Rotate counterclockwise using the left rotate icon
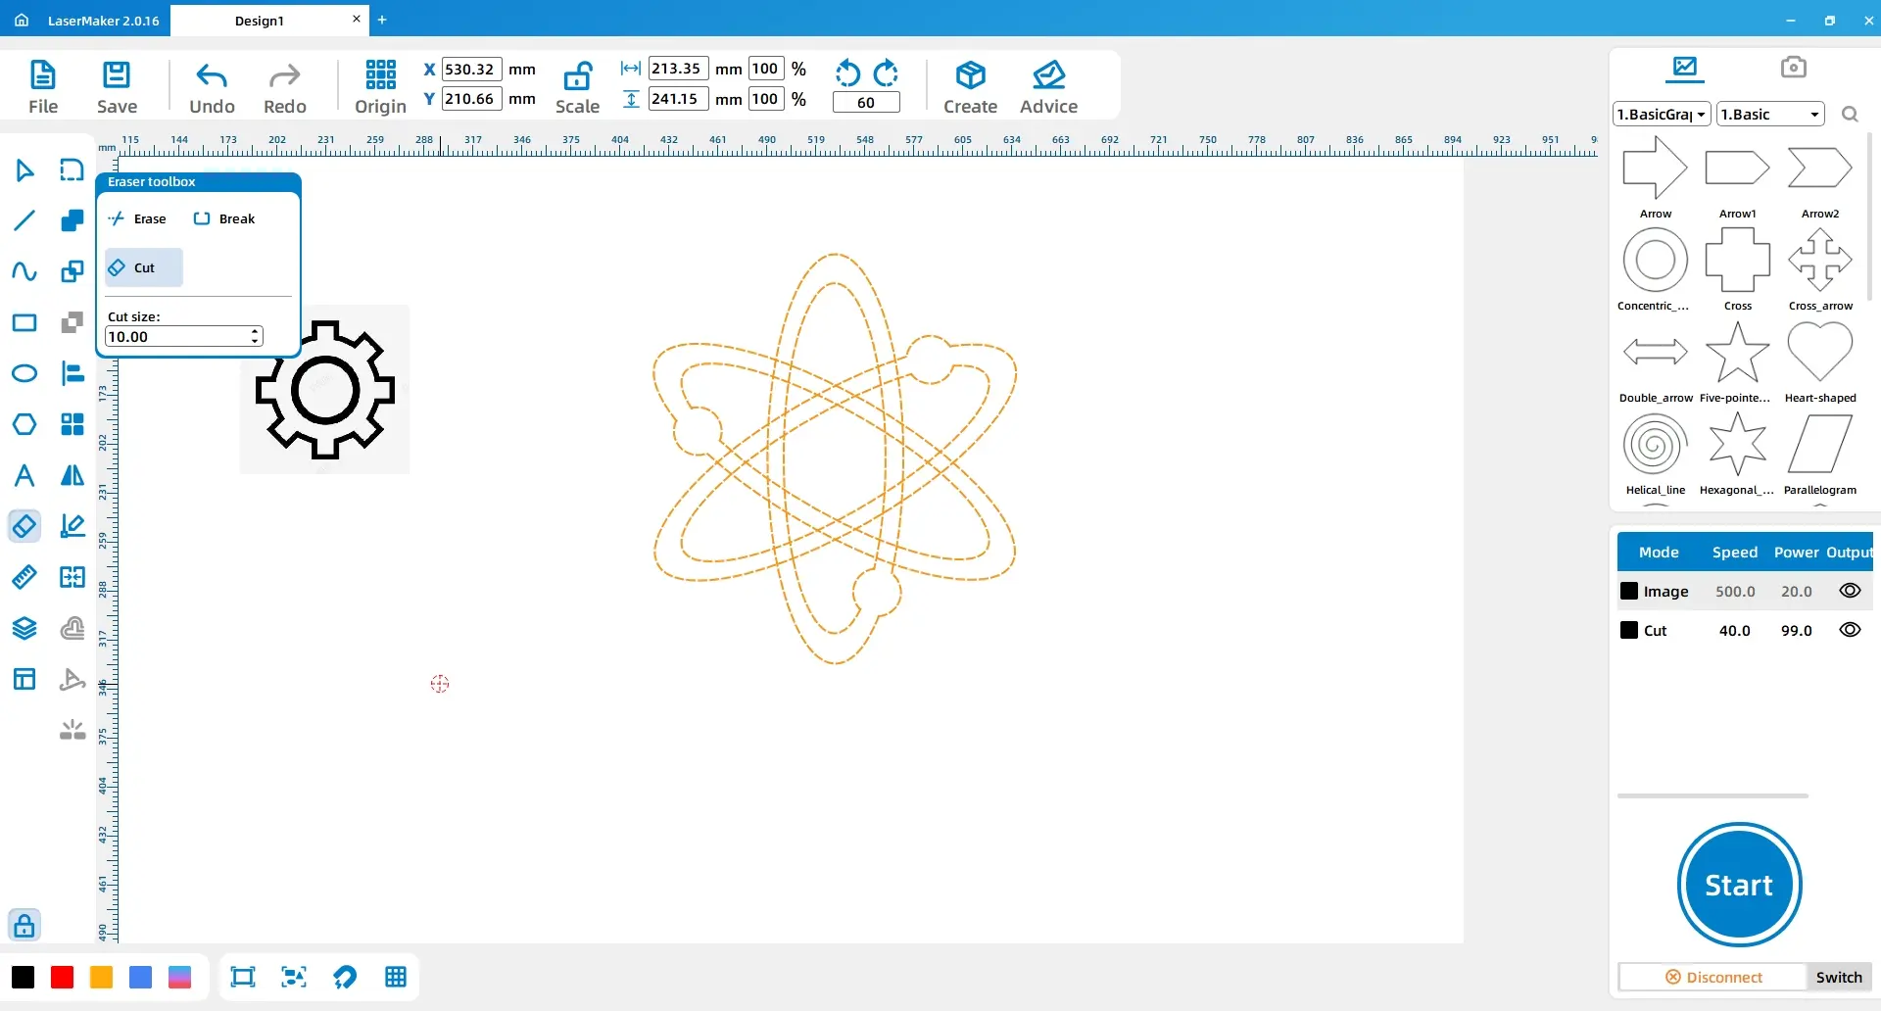Viewport: 1881px width, 1011px height. 847,73
